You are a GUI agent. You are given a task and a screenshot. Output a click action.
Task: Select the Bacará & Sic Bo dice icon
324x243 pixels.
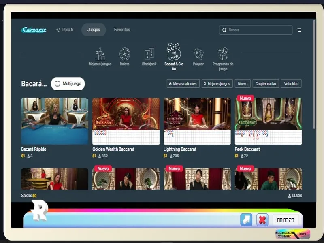pos(174,52)
